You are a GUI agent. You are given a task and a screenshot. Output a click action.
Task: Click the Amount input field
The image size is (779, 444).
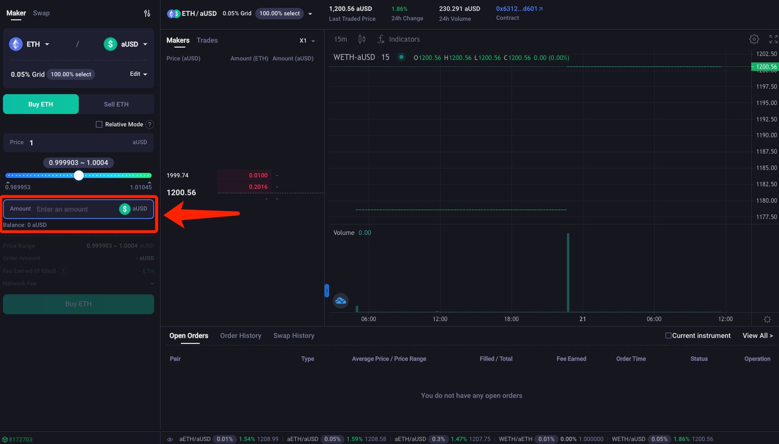74,209
